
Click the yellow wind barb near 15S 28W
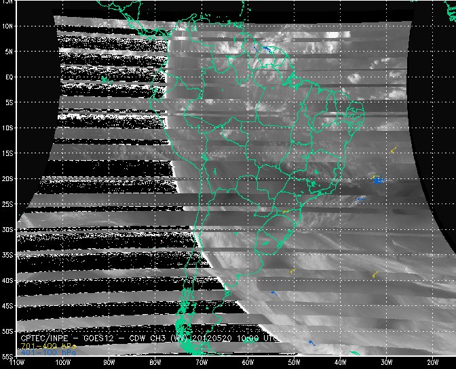(394, 150)
